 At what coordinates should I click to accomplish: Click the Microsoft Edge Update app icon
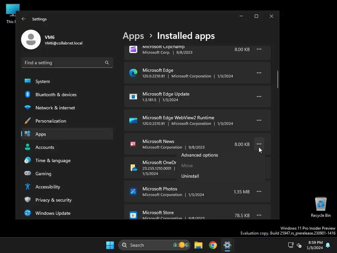click(133, 97)
